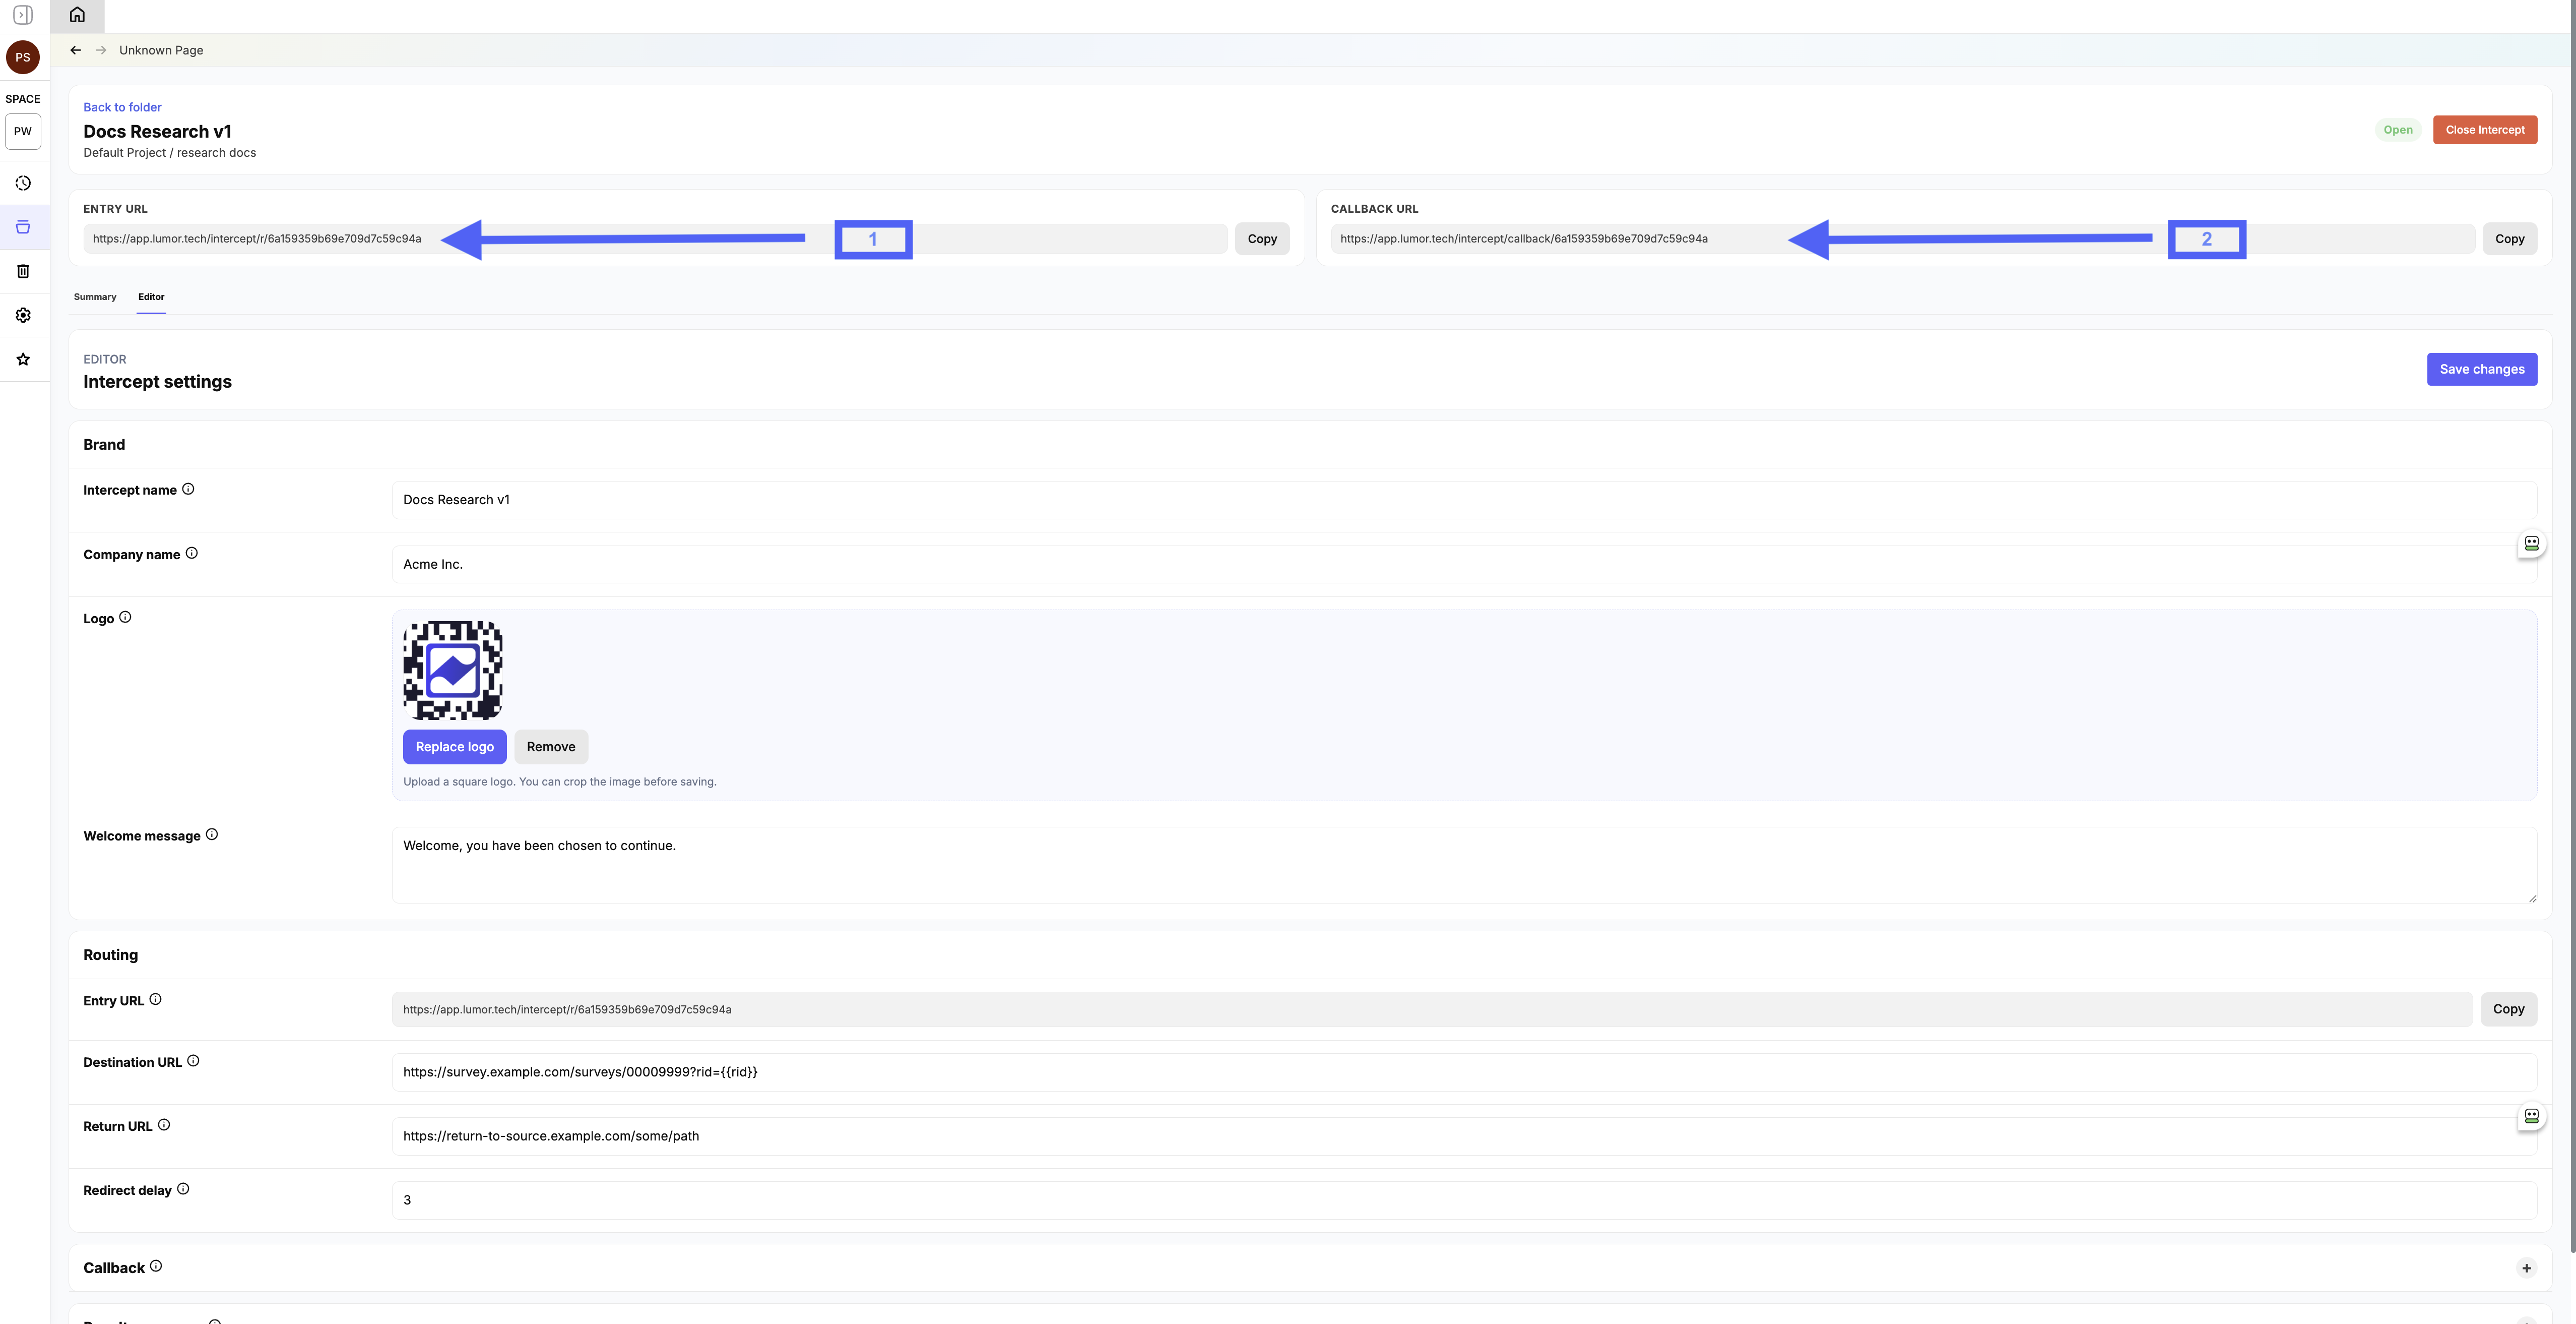2576x1324 pixels.
Task: Click the Unknown Page breadcrumb title
Action: click(x=161, y=50)
